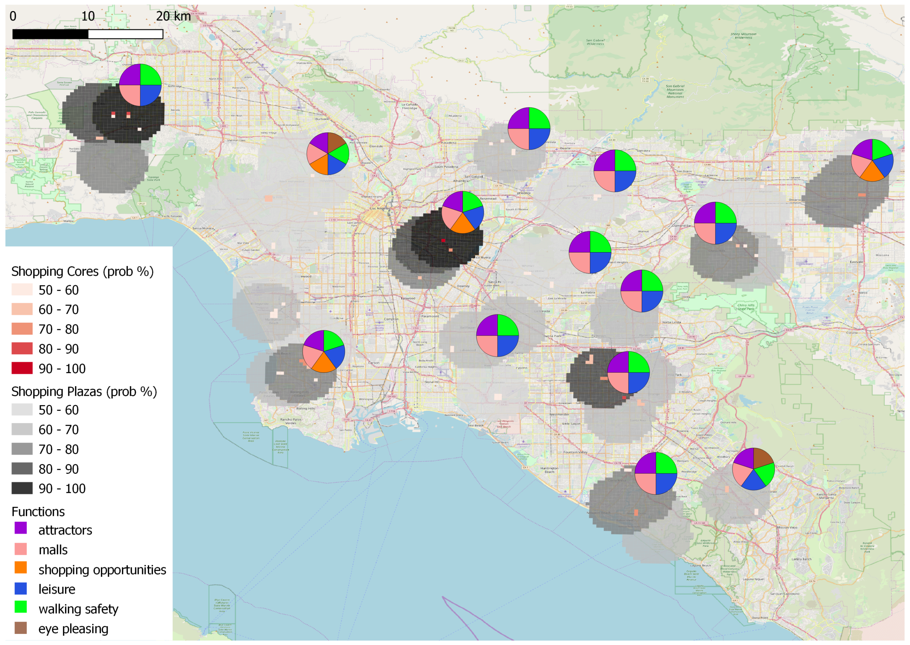Click Shopping Cores 50 - 60 swatch

pyautogui.click(x=22, y=289)
